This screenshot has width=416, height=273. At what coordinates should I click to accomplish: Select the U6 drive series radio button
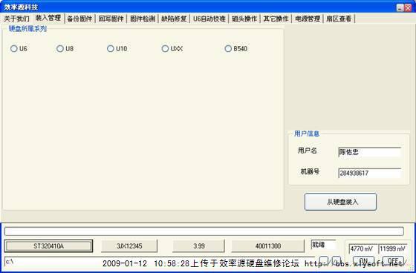14,48
